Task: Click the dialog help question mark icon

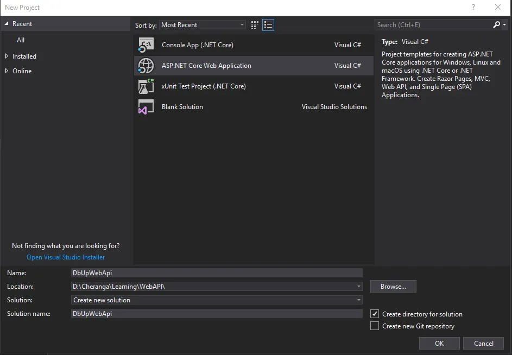Action: click(x=473, y=7)
